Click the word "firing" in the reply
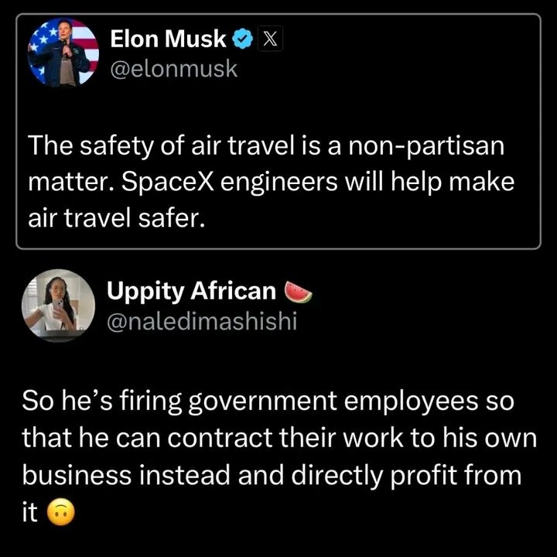Image resolution: width=557 pixels, height=557 pixels. (130, 402)
